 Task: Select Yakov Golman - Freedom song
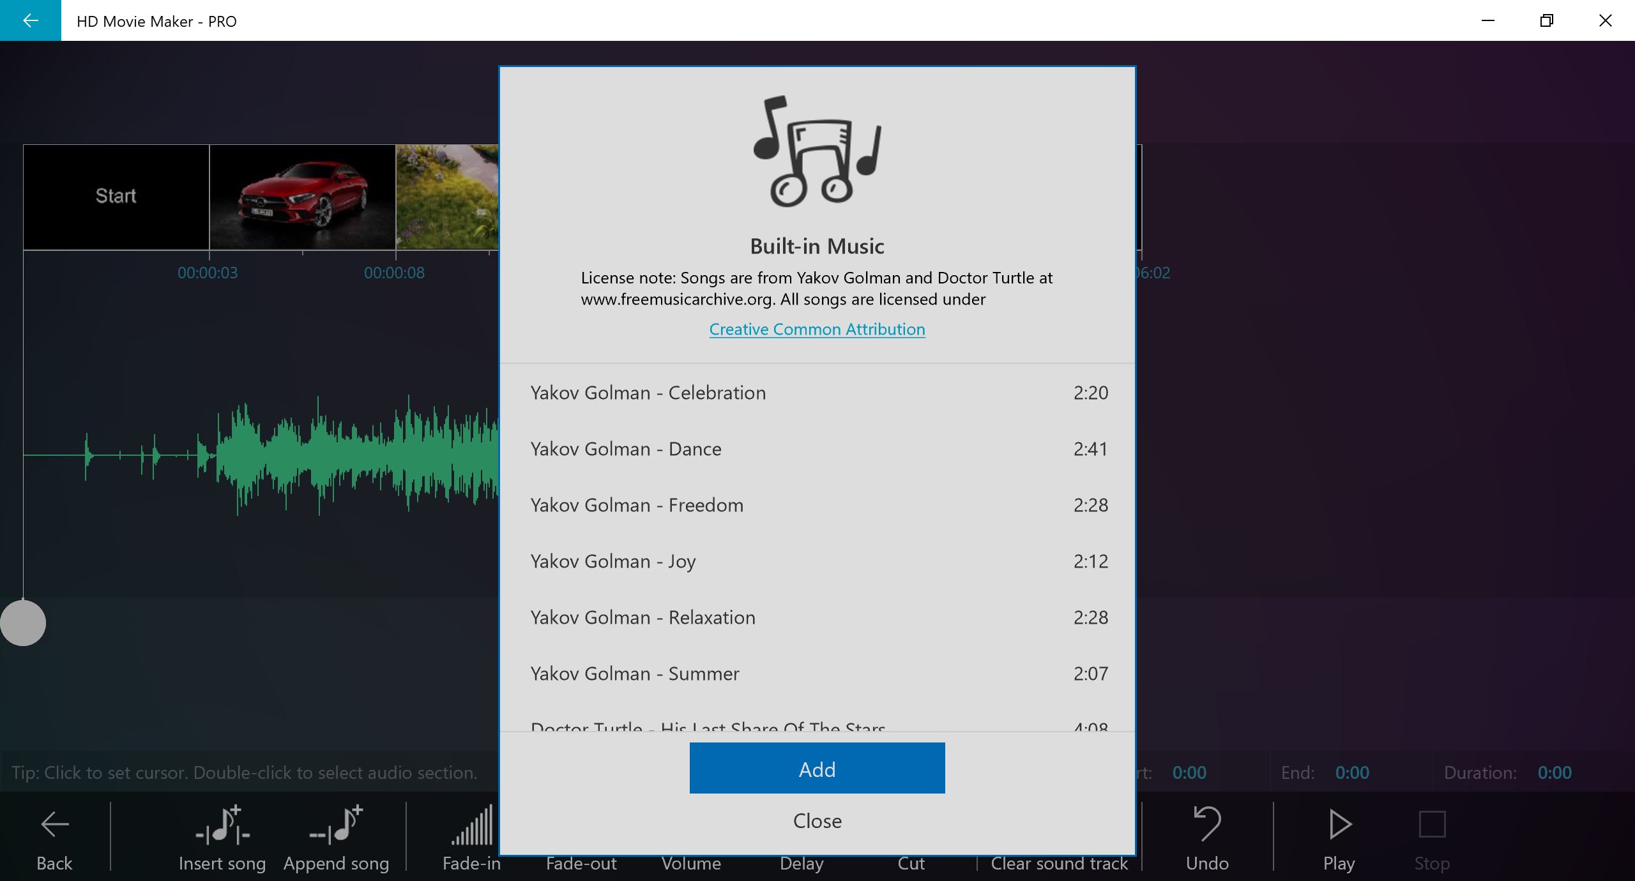click(x=817, y=505)
